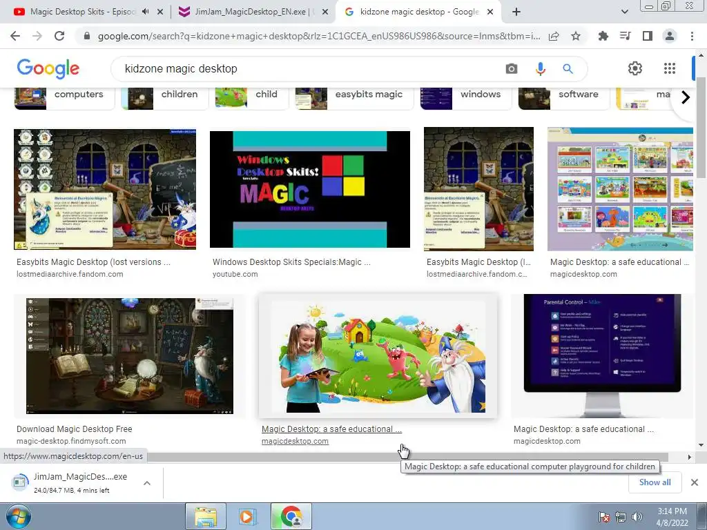Image resolution: width=707 pixels, height=530 pixels.
Task: Go back to the previous page
Action: [x=15, y=36]
